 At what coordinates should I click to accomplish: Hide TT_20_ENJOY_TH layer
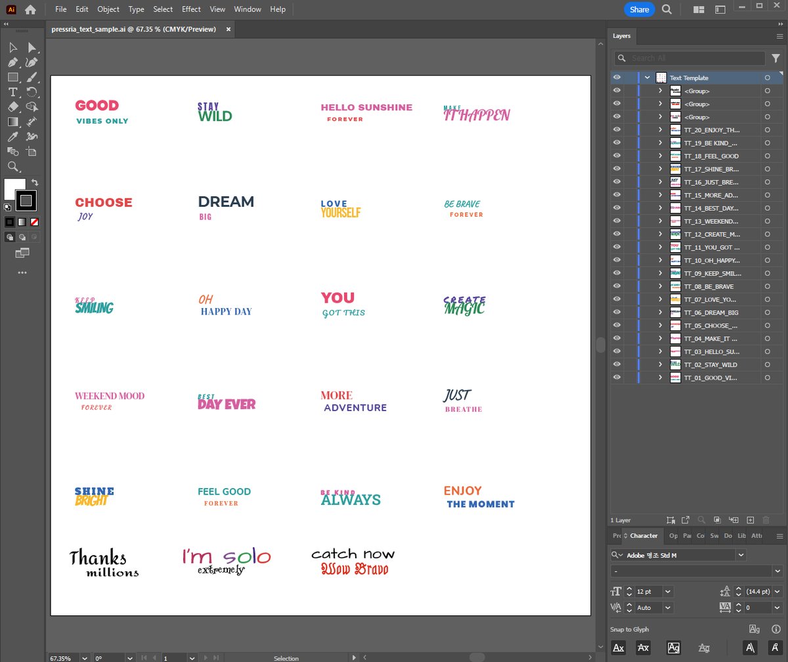[617, 130]
